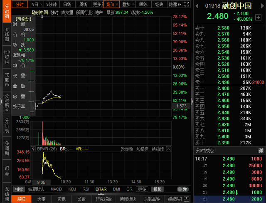Go to previous stock with left arrow
Image resolution: width=266 pixels, height=203 pixels.
[x=197, y=6]
